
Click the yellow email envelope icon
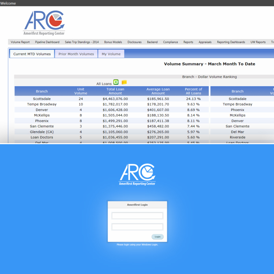click(x=124, y=82)
